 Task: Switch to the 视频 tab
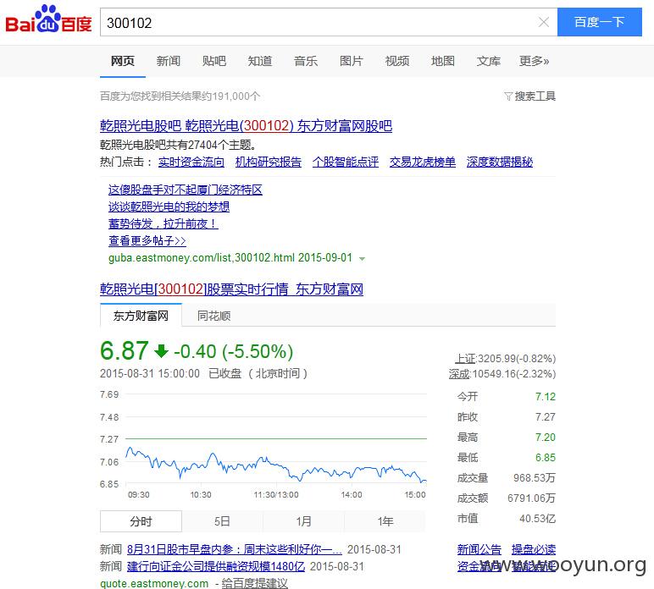tap(397, 61)
